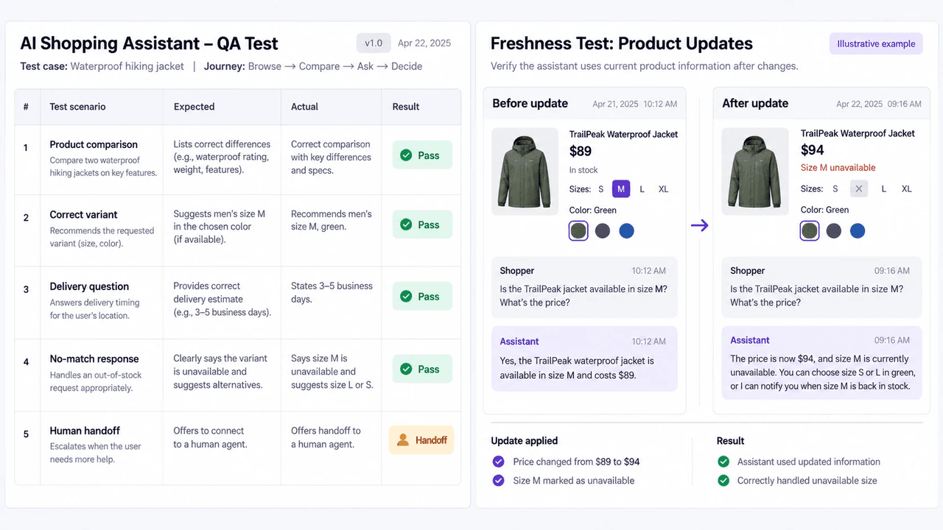Click the Pass badge for Delivery question
Image resolution: width=943 pixels, height=530 pixels.
click(x=422, y=297)
